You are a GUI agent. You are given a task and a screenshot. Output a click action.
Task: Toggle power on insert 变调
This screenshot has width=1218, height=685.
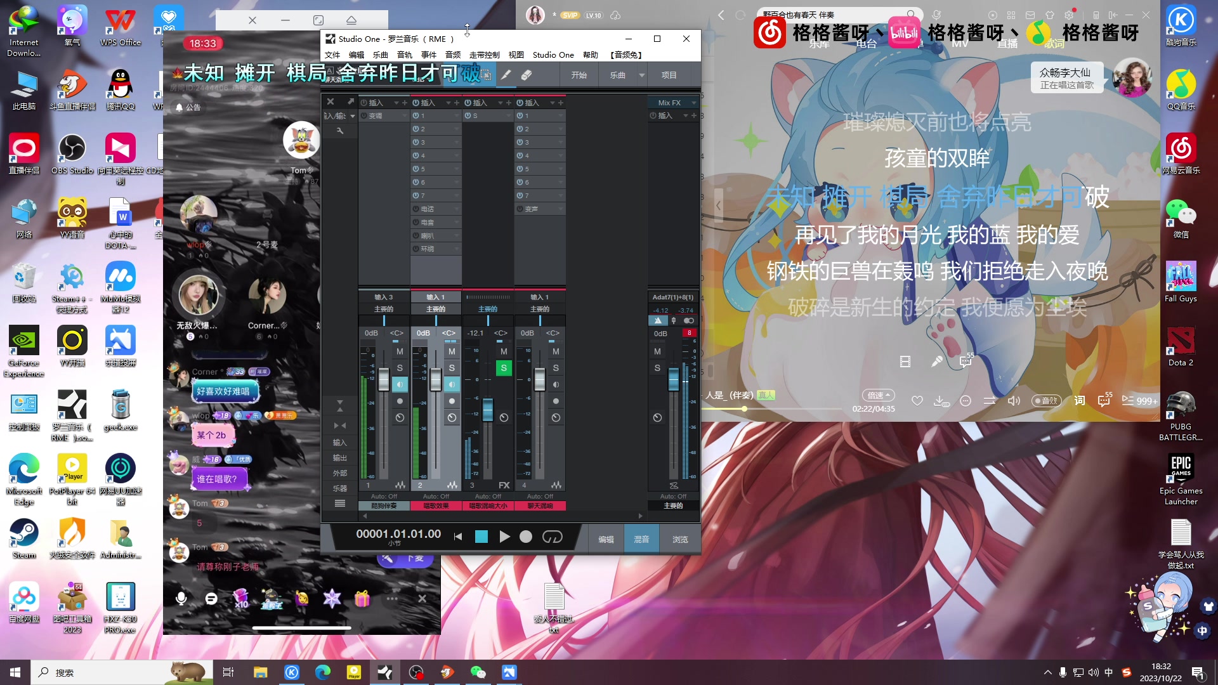pyautogui.click(x=363, y=116)
